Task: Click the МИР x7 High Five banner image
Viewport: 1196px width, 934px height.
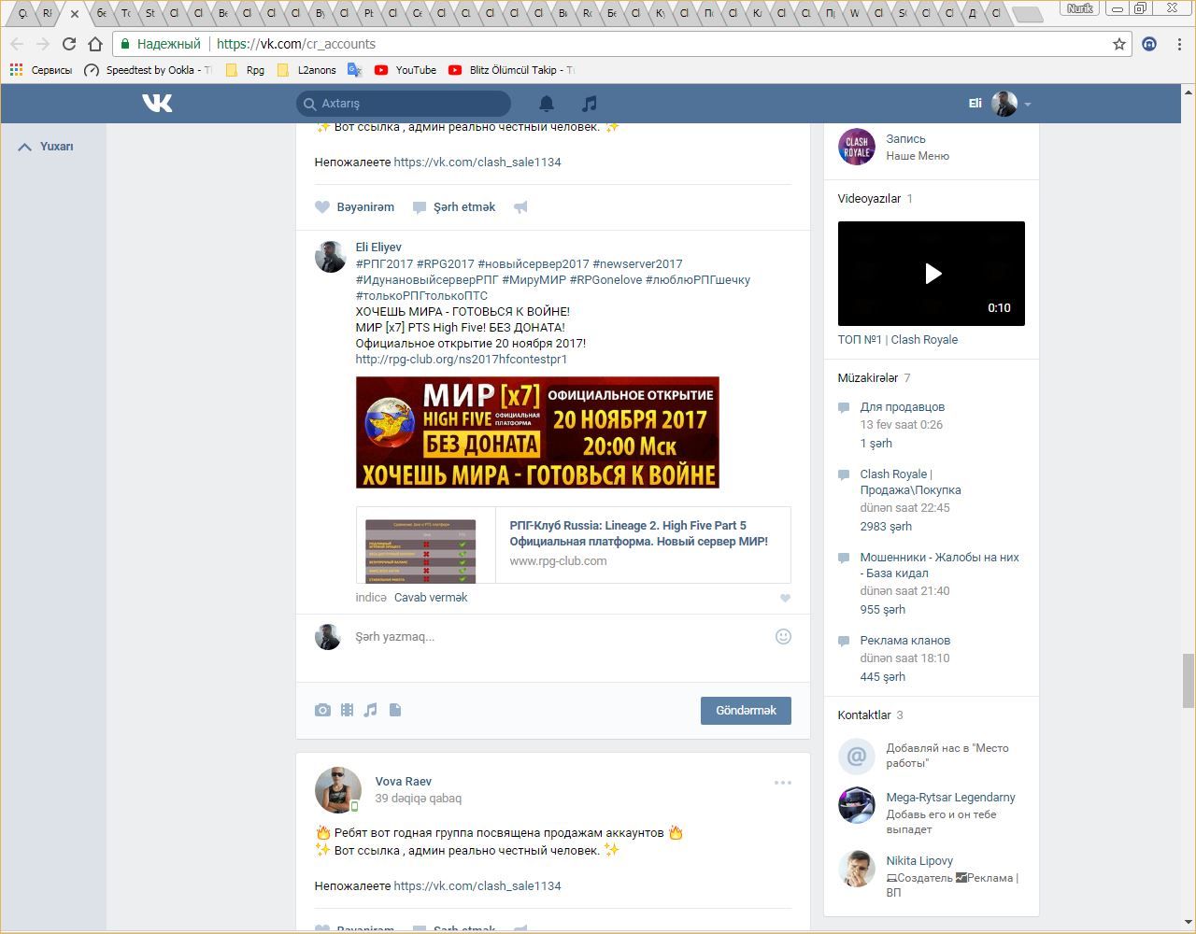Action: coord(537,432)
